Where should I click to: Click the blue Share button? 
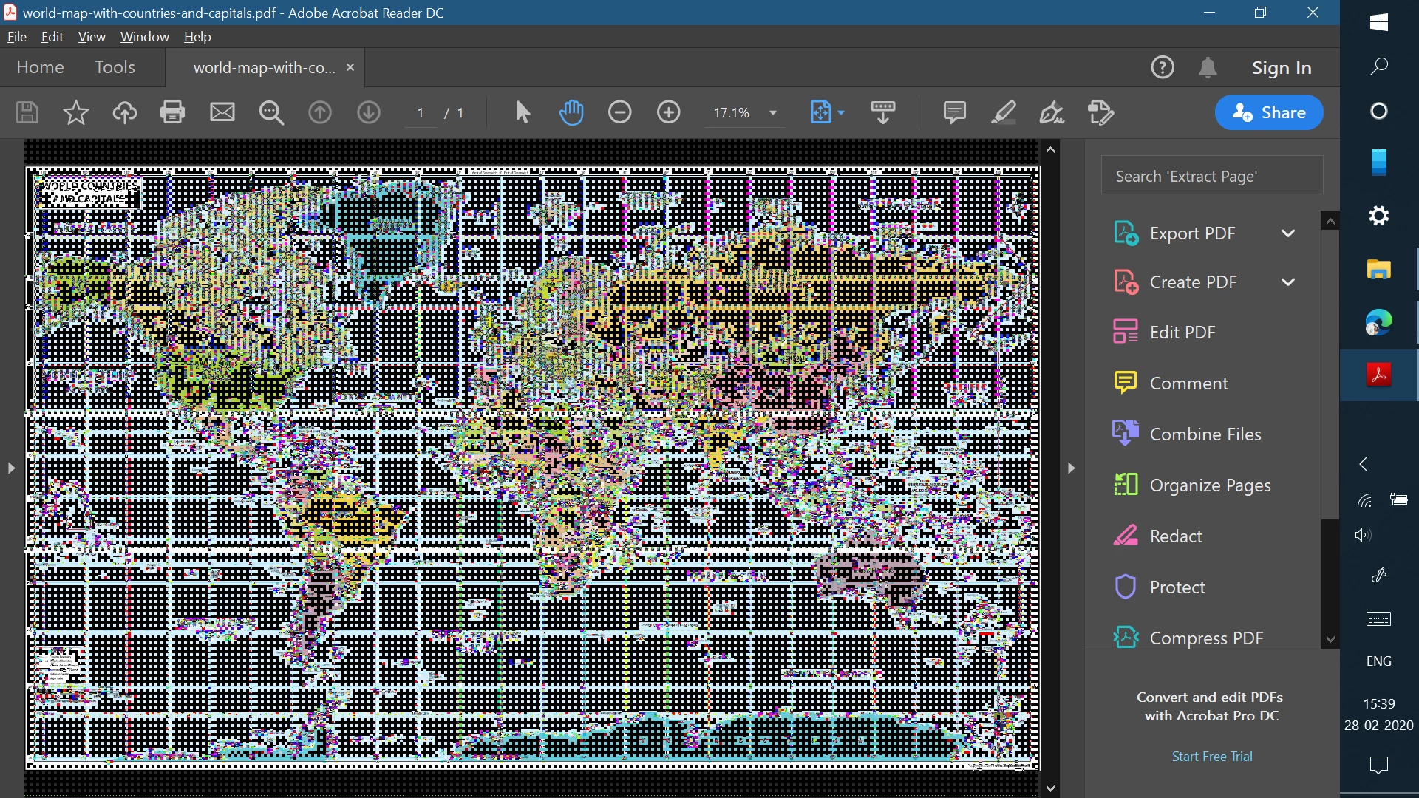pyautogui.click(x=1268, y=112)
